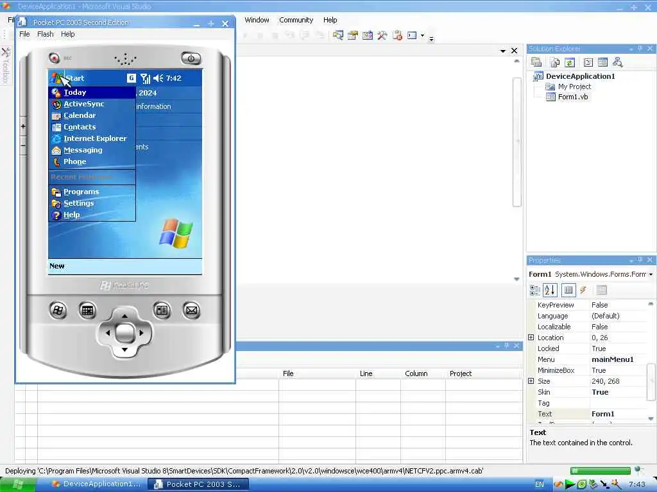
Task: Show Events in Properties window
Action: tap(583, 290)
